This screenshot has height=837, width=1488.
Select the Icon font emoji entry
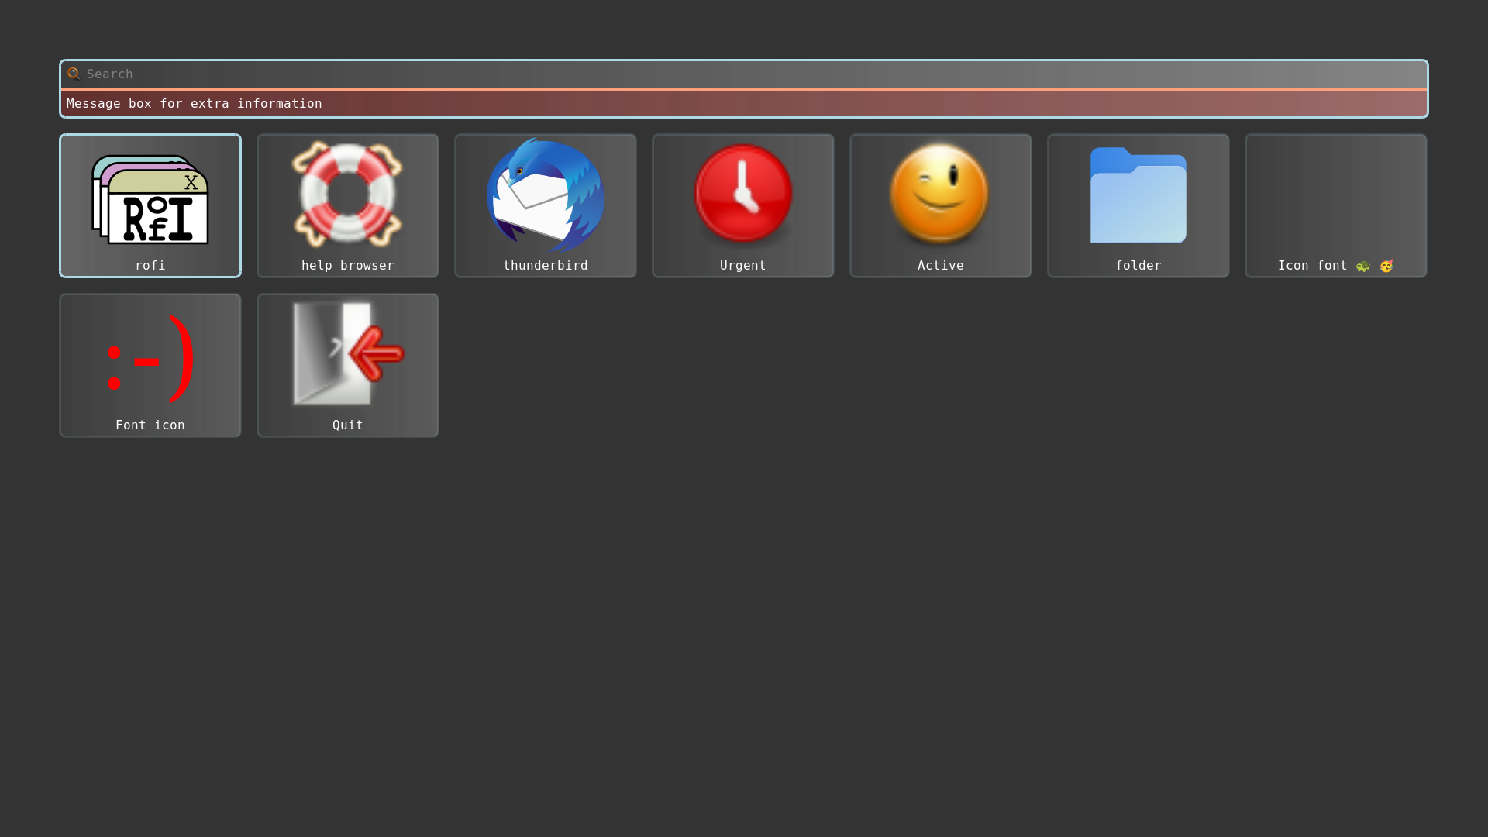(x=1336, y=205)
